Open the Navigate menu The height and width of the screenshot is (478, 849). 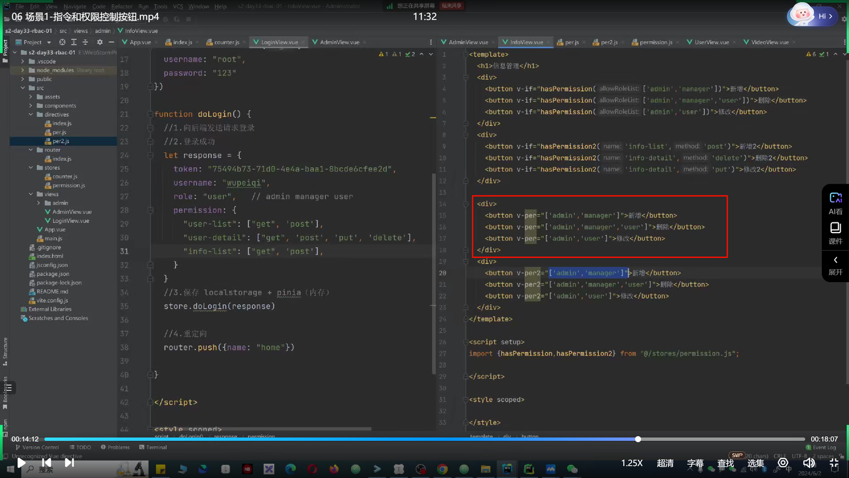click(75, 6)
